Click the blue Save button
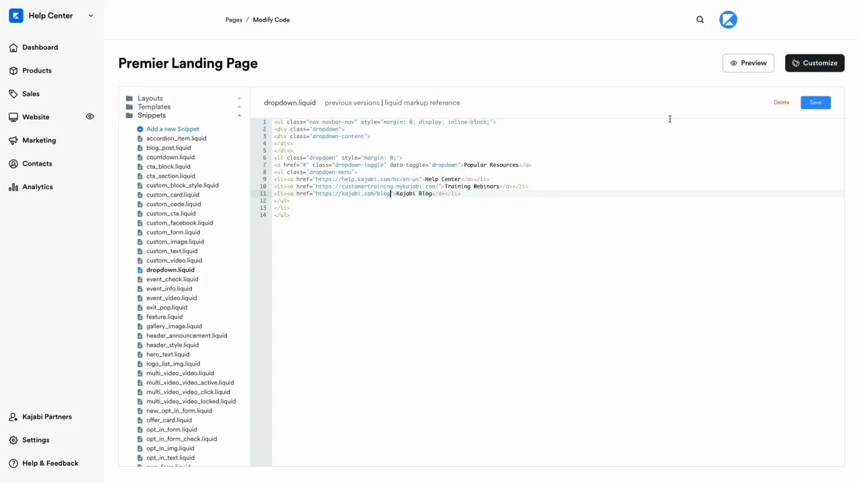 click(815, 103)
